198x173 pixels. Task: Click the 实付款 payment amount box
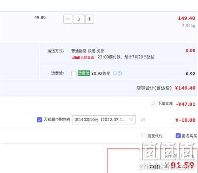(152, 161)
